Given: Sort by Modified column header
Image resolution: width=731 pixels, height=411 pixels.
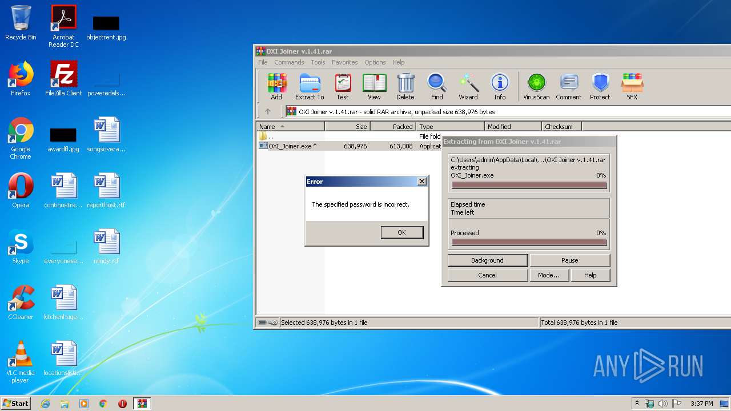Looking at the screenshot, I should tap(513, 127).
